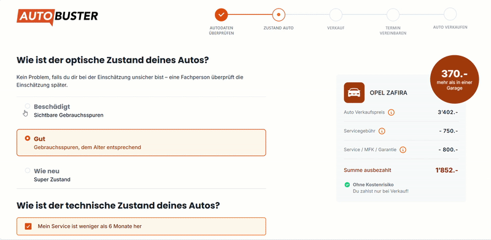
Task: Click Gebrauchsspuren, dem Alter entsprechend text
Action: [87, 147]
